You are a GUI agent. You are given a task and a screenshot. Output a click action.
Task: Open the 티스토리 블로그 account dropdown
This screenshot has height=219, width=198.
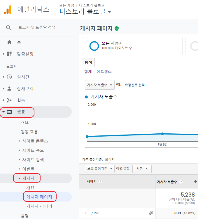(x=85, y=12)
